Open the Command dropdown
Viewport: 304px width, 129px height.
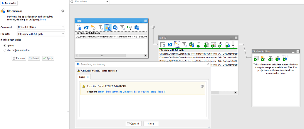pos(41,27)
